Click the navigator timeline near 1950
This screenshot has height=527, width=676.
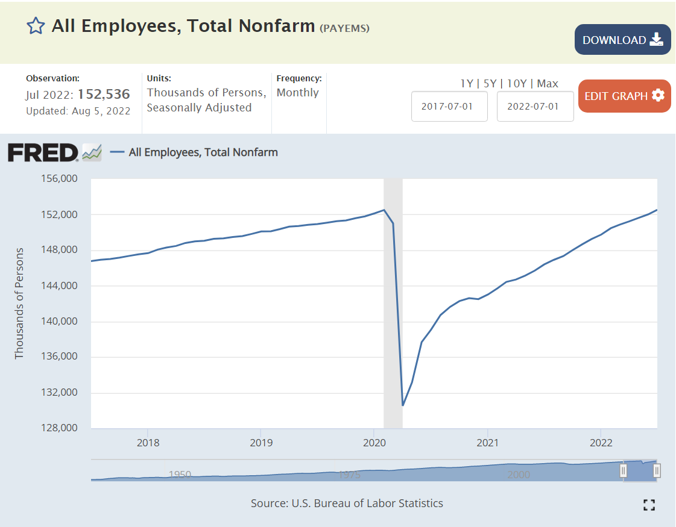click(x=180, y=475)
